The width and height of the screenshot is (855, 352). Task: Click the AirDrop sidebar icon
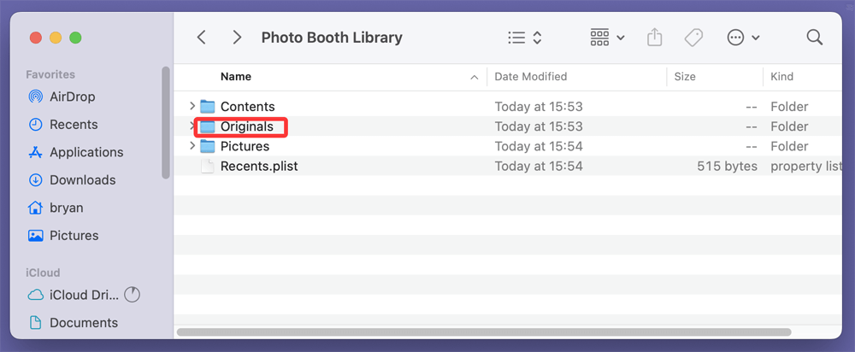pos(35,97)
